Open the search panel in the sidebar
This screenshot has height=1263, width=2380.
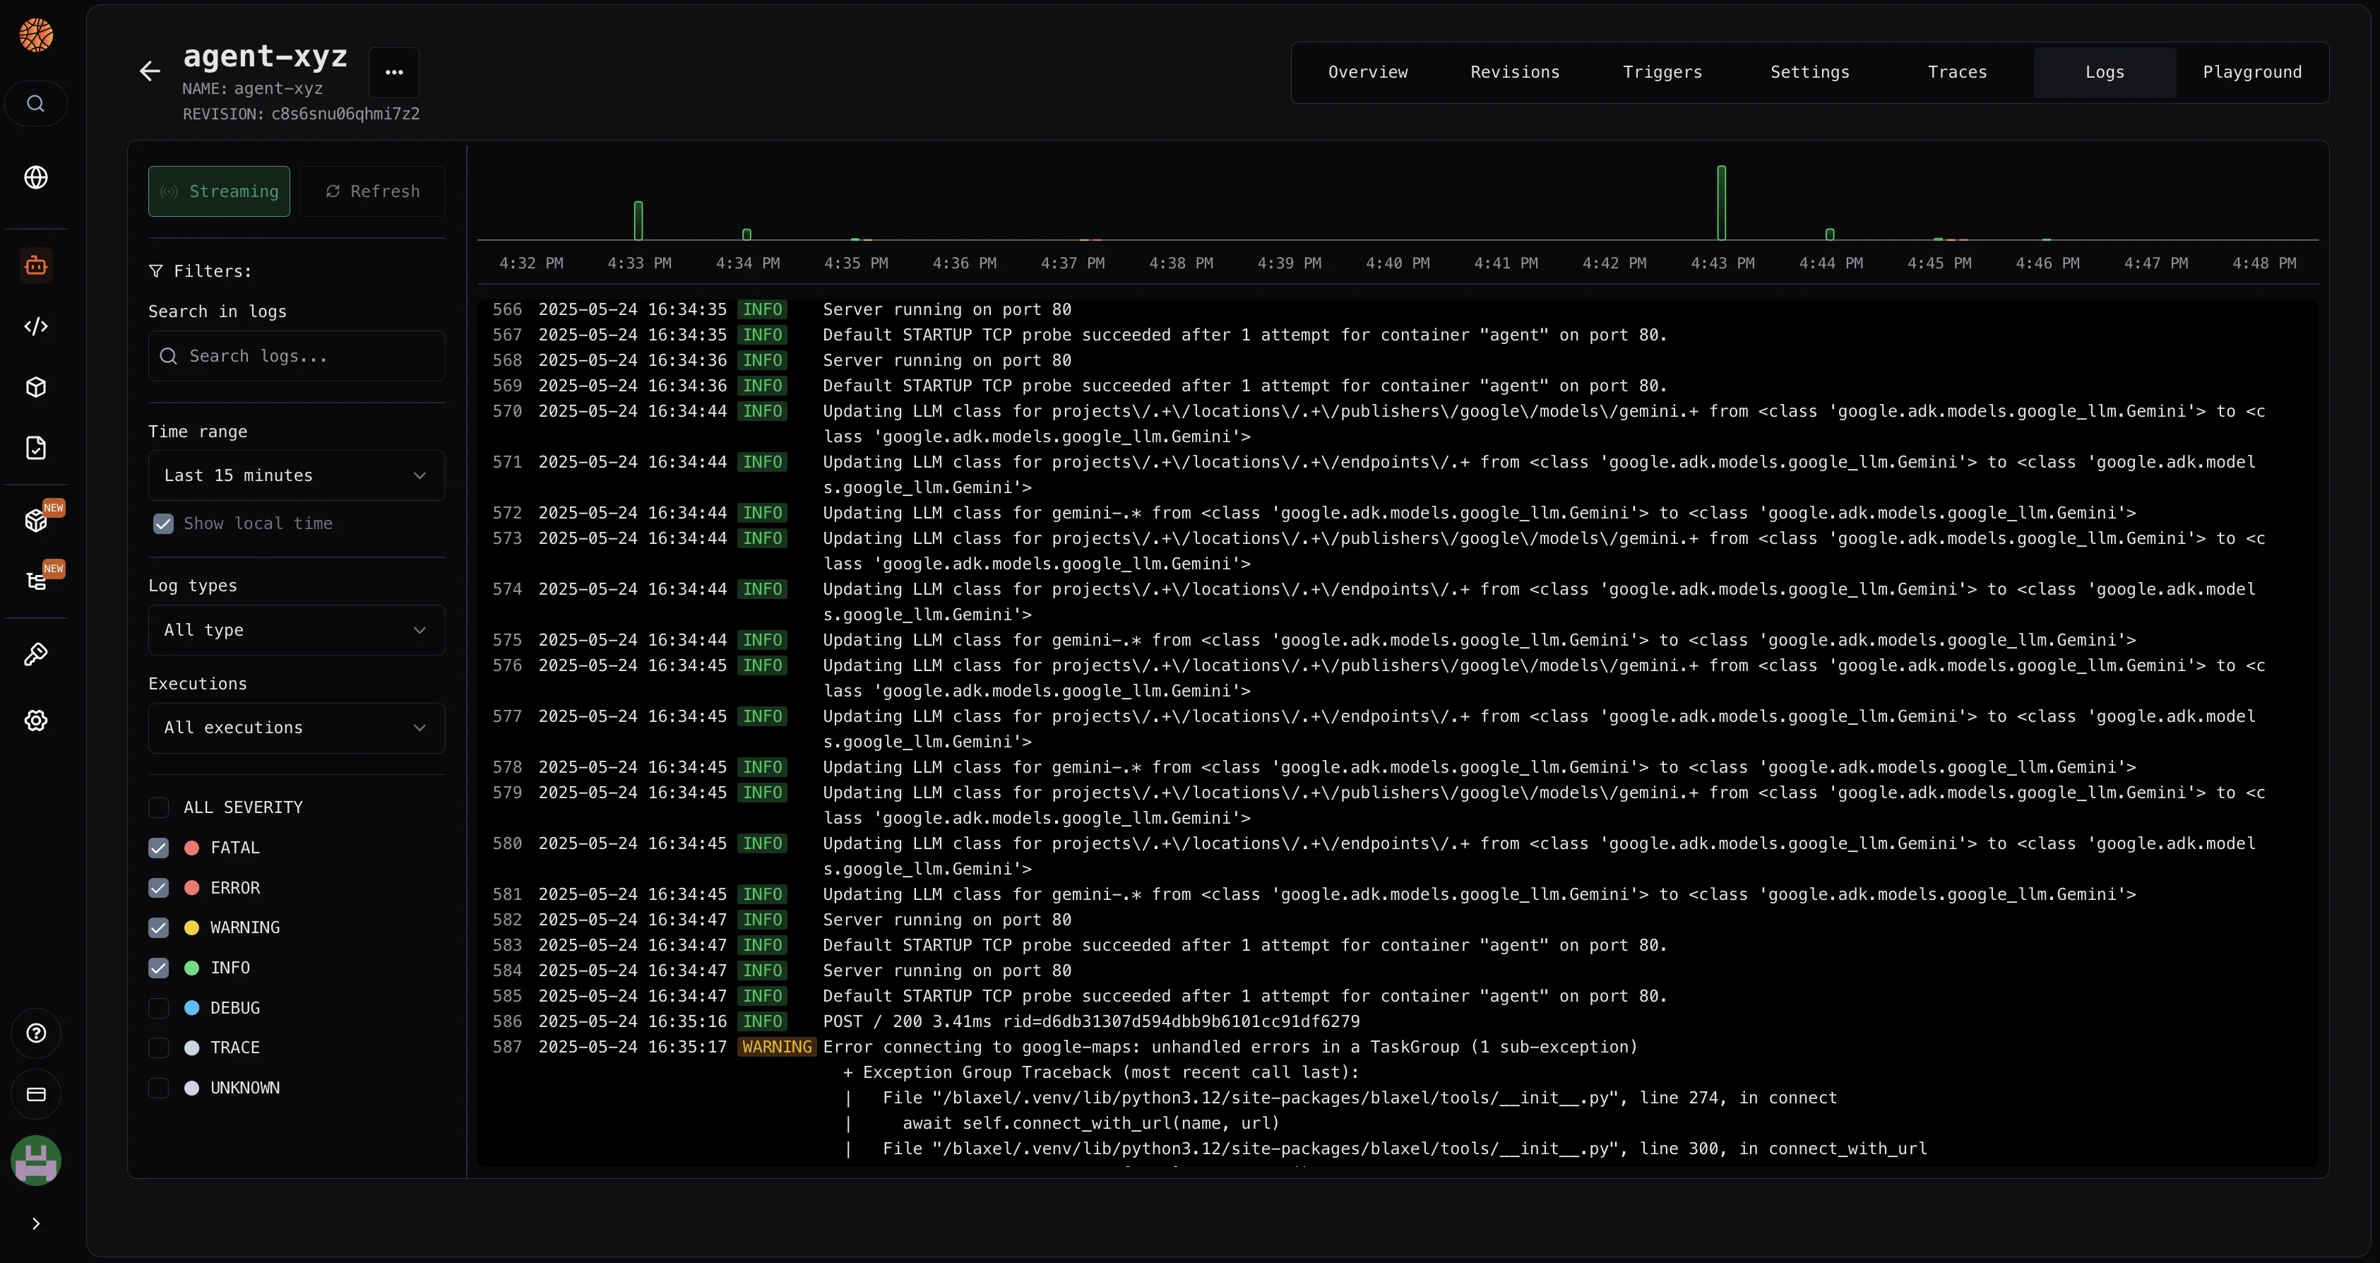coord(36,103)
